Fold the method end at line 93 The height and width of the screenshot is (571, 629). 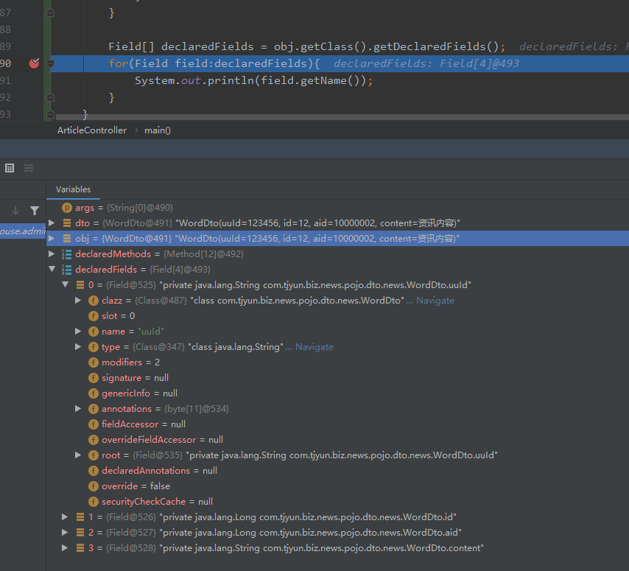click(51, 115)
